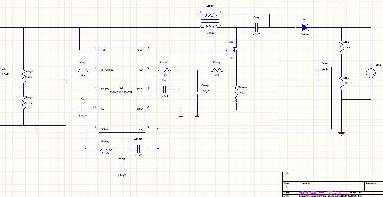Click the Iout current source symbol
The image size is (383, 197).
370,73
